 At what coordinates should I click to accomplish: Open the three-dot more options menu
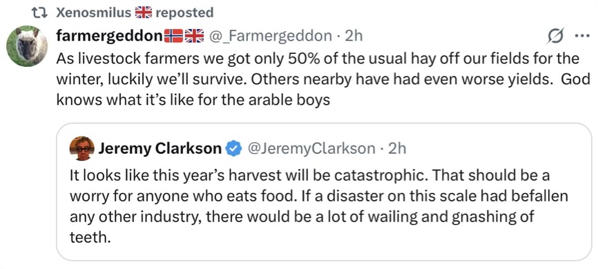pyautogui.click(x=581, y=36)
